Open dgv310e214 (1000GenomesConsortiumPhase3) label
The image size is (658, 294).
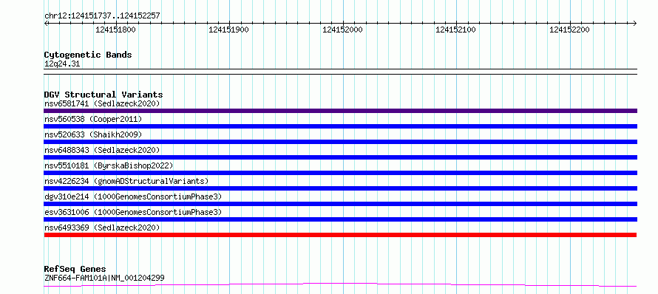coord(133,196)
